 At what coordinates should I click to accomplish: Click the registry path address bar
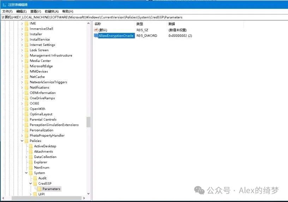coord(141,17)
